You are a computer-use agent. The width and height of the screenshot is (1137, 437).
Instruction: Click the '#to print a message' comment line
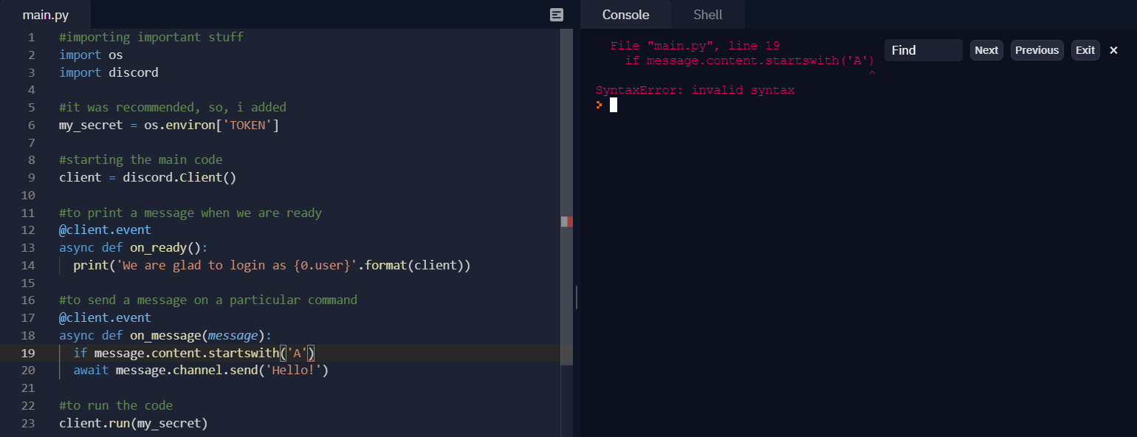[190, 213]
